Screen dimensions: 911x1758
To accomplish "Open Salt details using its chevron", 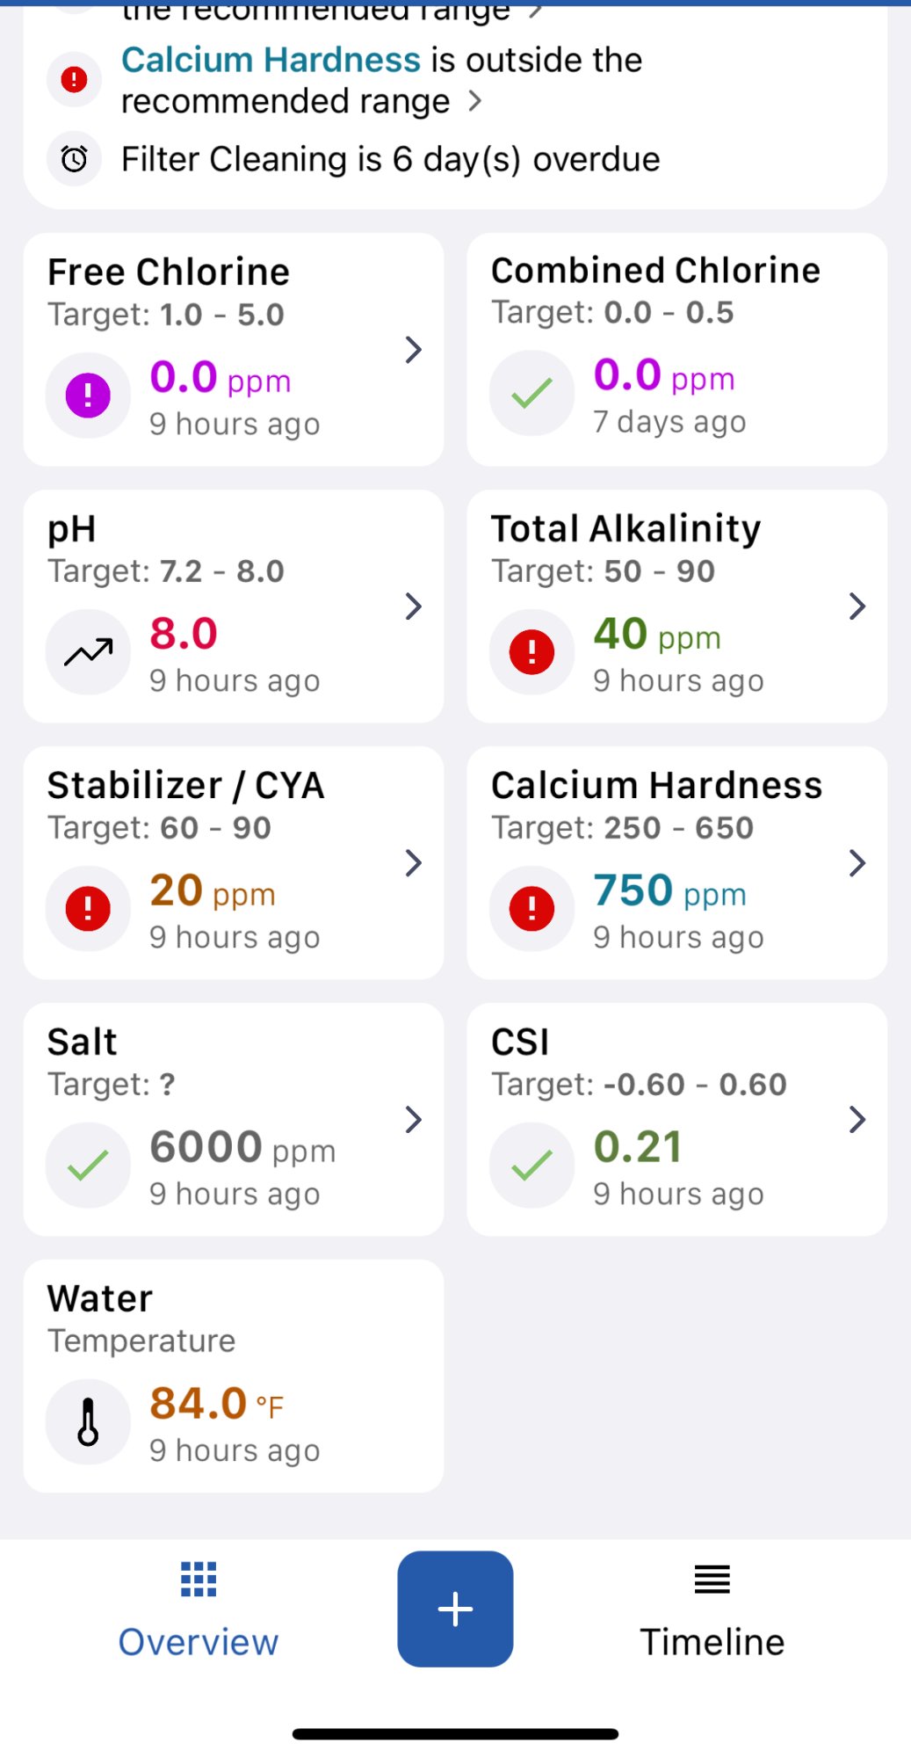I will 414,1119.
